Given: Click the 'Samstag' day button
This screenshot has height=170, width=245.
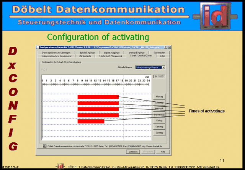Looking at the screenshot, I should pyautogui.click(x=159, y=127).
